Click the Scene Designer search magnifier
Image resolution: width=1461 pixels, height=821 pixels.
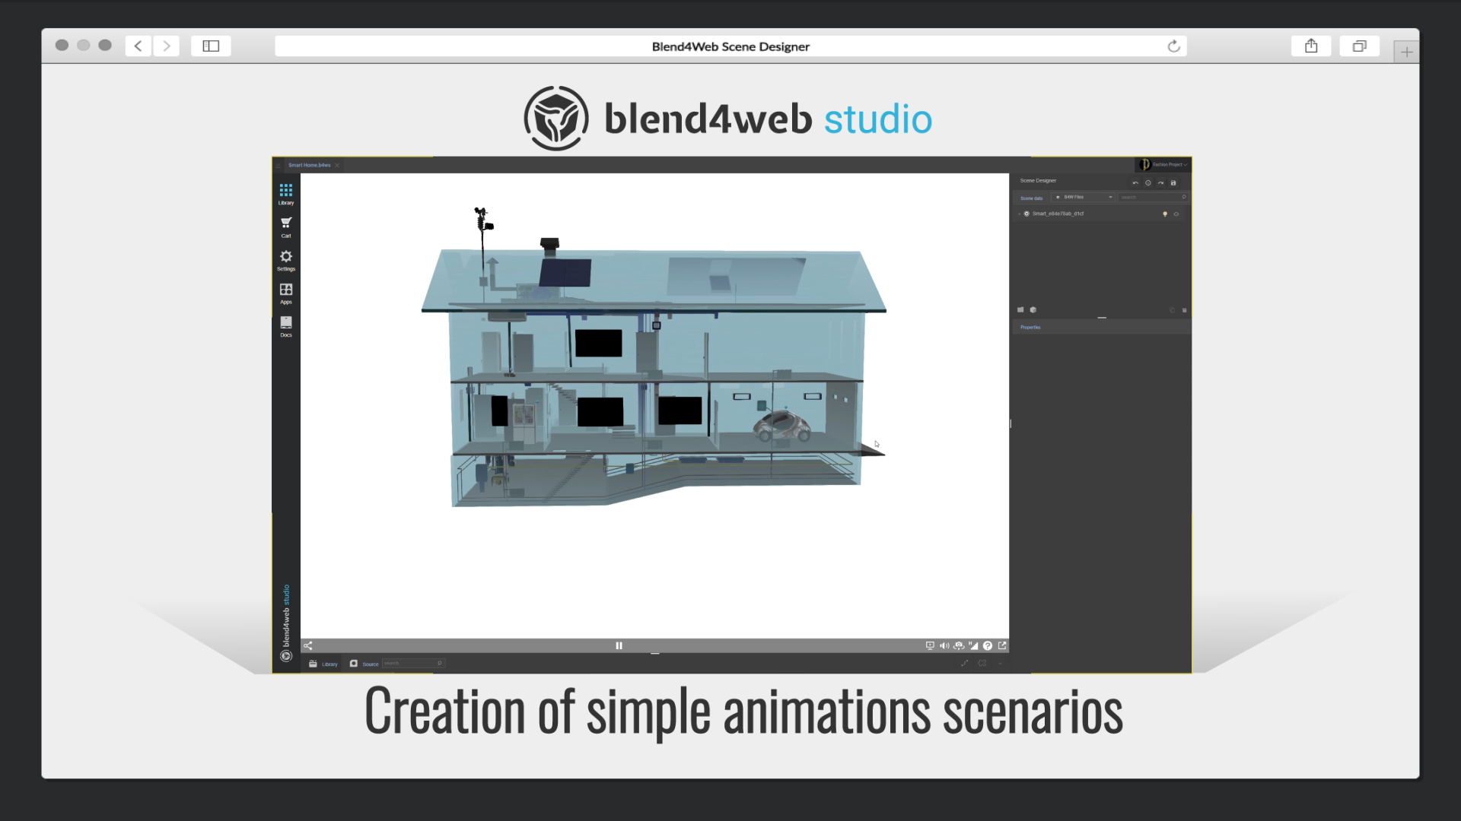1184,197
